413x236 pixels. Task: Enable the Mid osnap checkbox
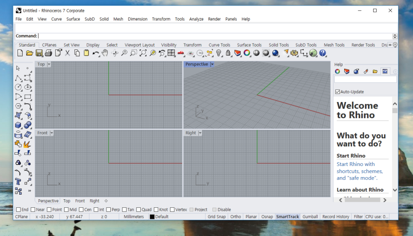pos(66,210)
